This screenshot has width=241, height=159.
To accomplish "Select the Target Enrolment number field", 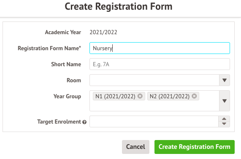I will pos(154,121).
